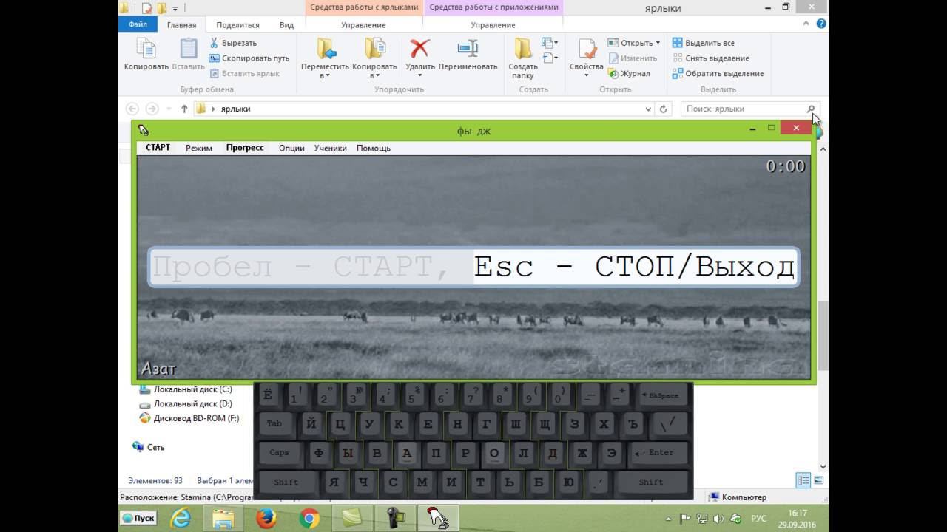Open the Ученики menu in Stamina
This screenshot has width=947, height=532.
330,148
